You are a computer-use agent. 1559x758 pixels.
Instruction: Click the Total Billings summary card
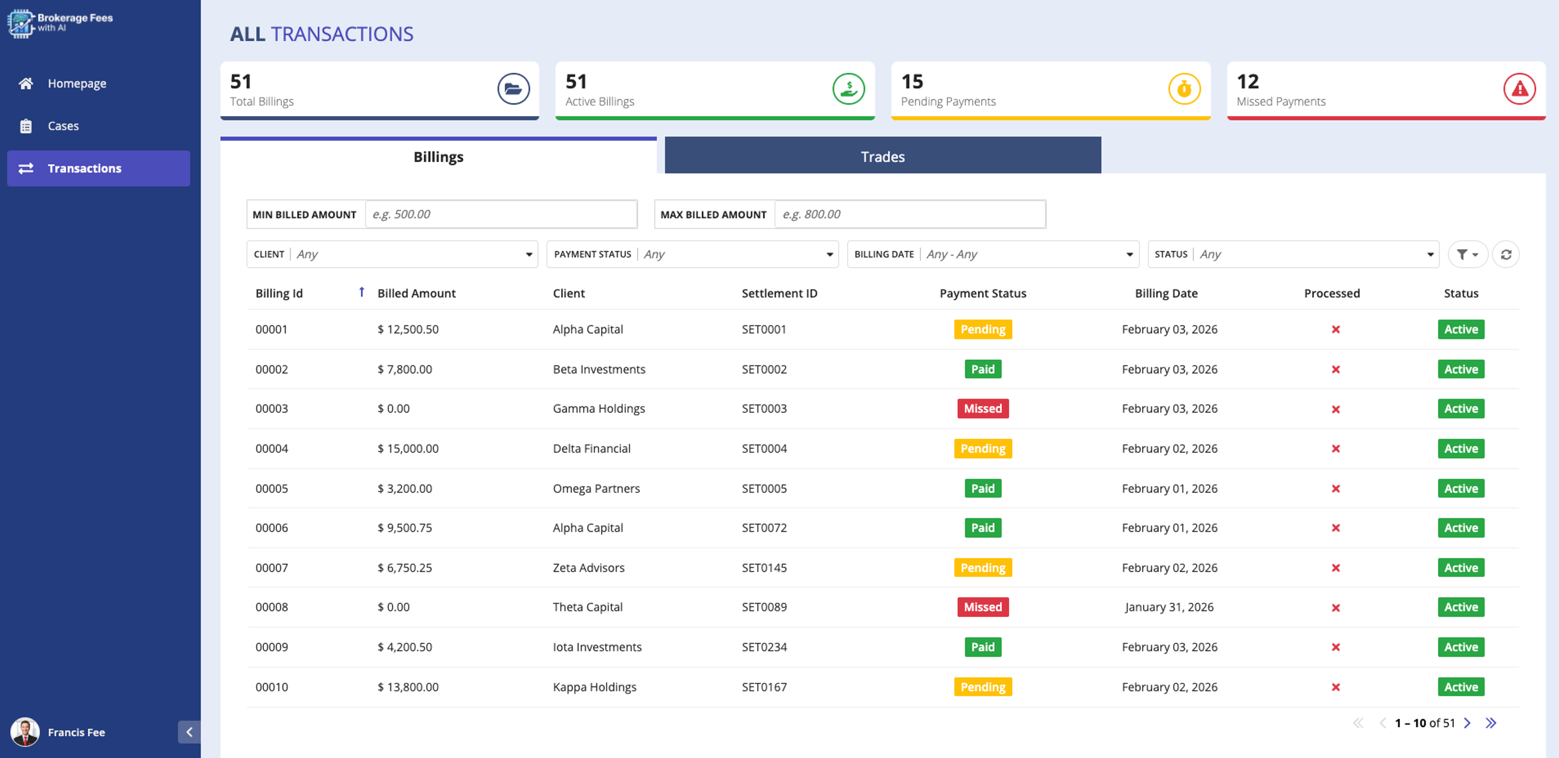[x=380, y=90]
